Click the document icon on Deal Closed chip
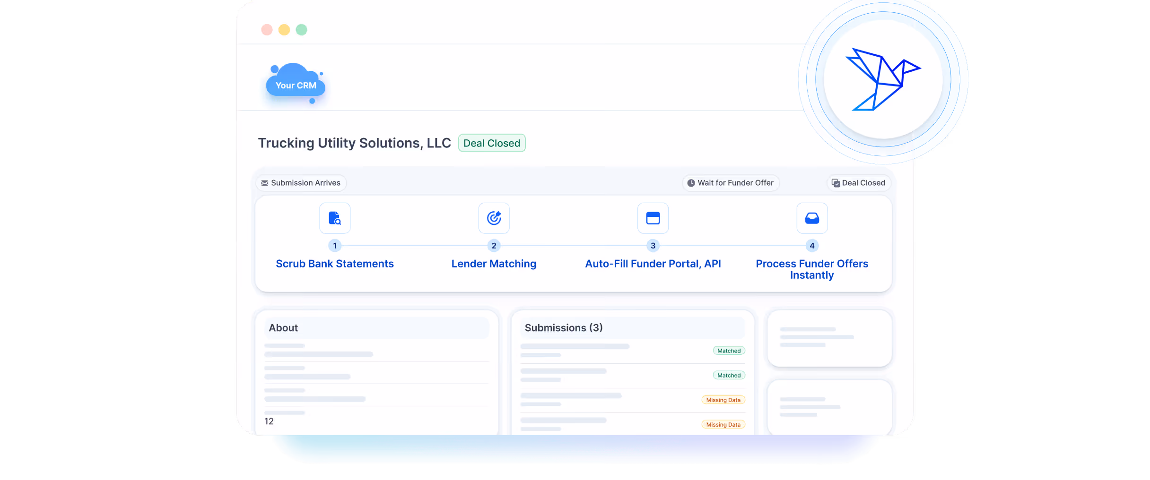Image resolution: width=1150 pixels, height=480 pixels. click(x=835, y=183)
